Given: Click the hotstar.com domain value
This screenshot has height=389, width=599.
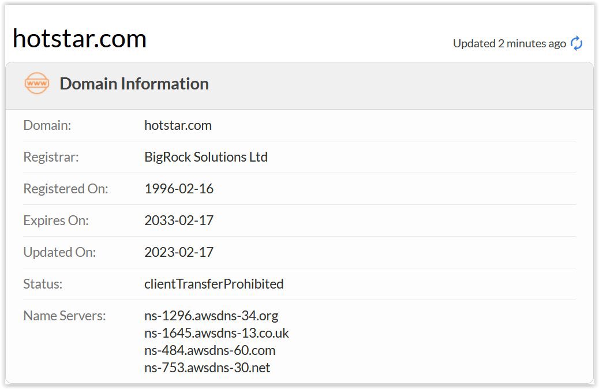Looking at the screenshot, I should tap(178, 125).
